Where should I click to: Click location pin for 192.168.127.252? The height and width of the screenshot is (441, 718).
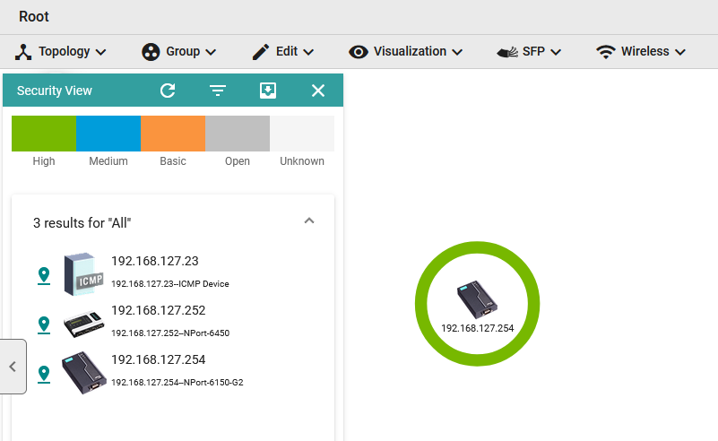click(43, 324)
